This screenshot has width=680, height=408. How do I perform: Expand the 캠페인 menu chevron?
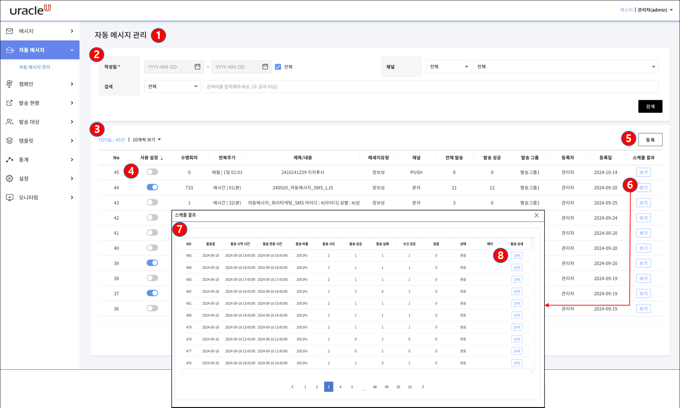click(72, 84)
